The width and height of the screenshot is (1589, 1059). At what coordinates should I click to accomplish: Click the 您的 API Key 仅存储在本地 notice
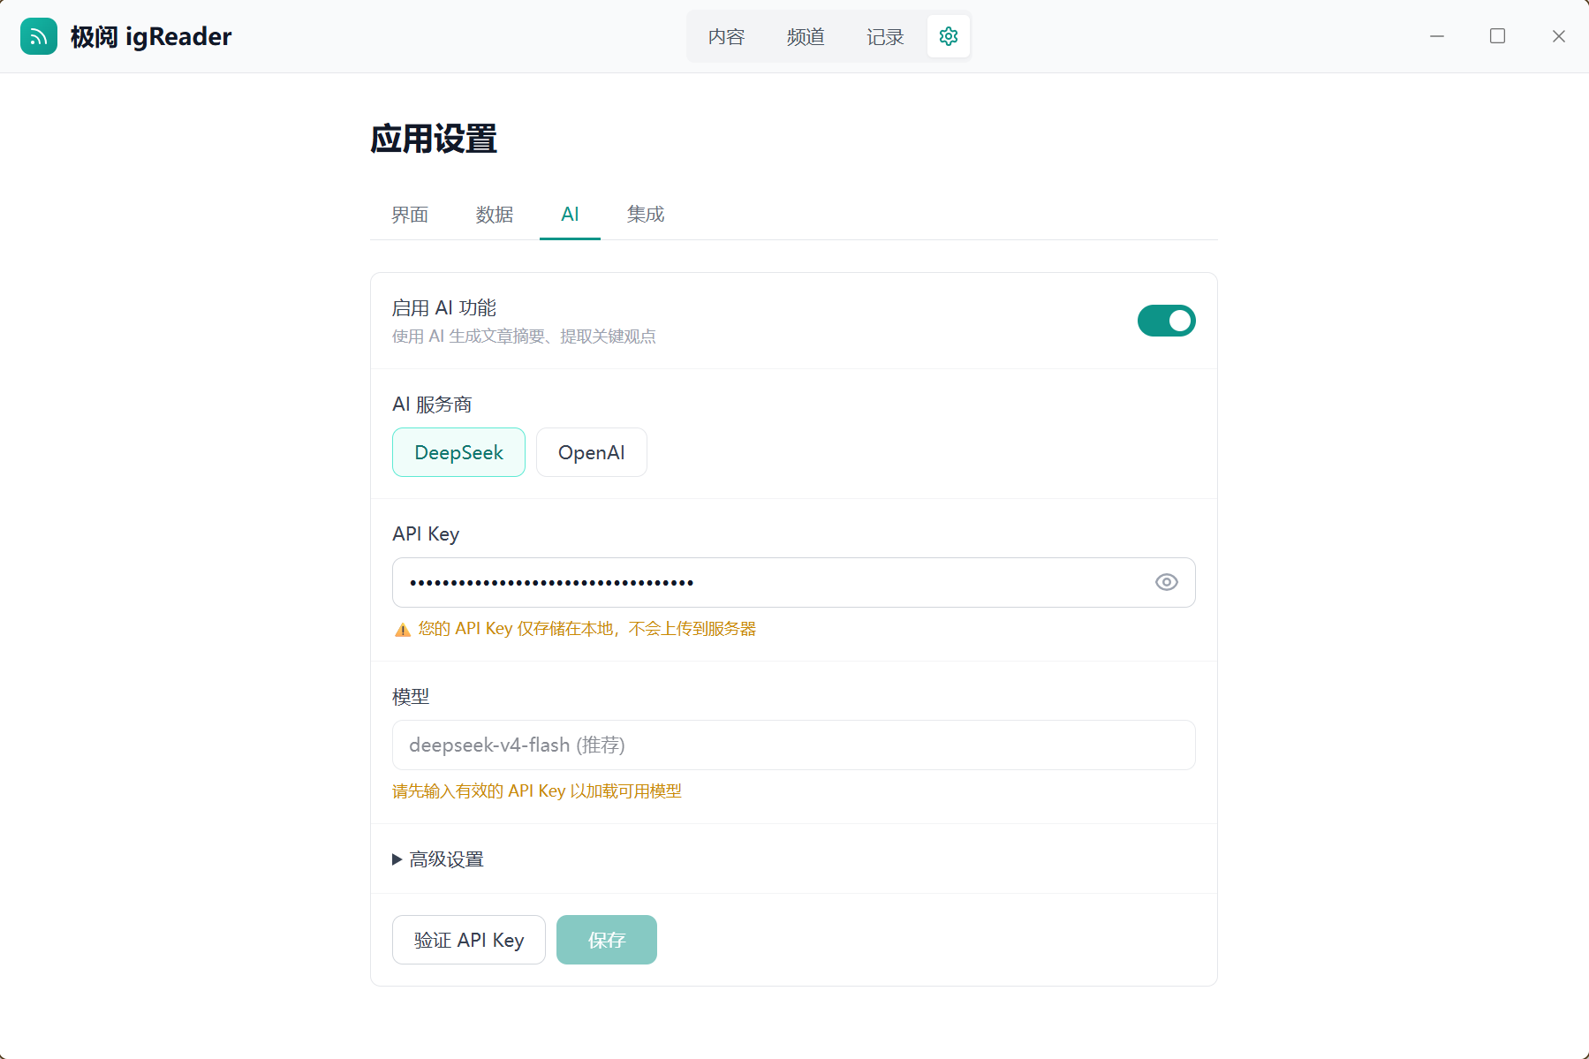click(x=587, y=629)
